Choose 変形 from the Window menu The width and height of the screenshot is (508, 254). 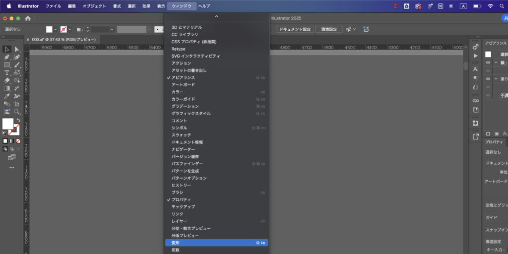176,243
